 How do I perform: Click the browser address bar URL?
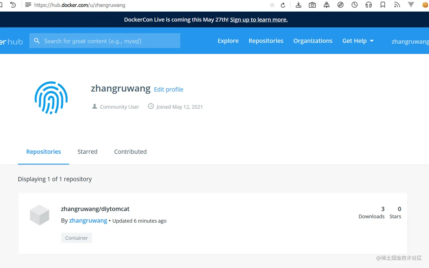click(80, 5)
